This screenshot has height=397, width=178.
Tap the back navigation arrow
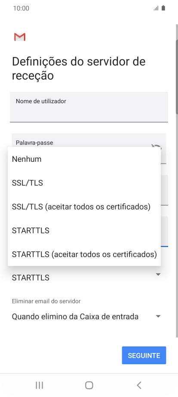tap(139, 385)
